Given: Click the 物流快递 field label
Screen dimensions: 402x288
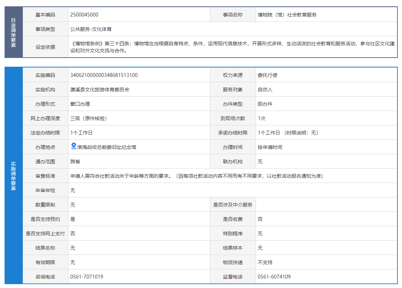Looking at the screenshot, I should [x=233, y=262].
